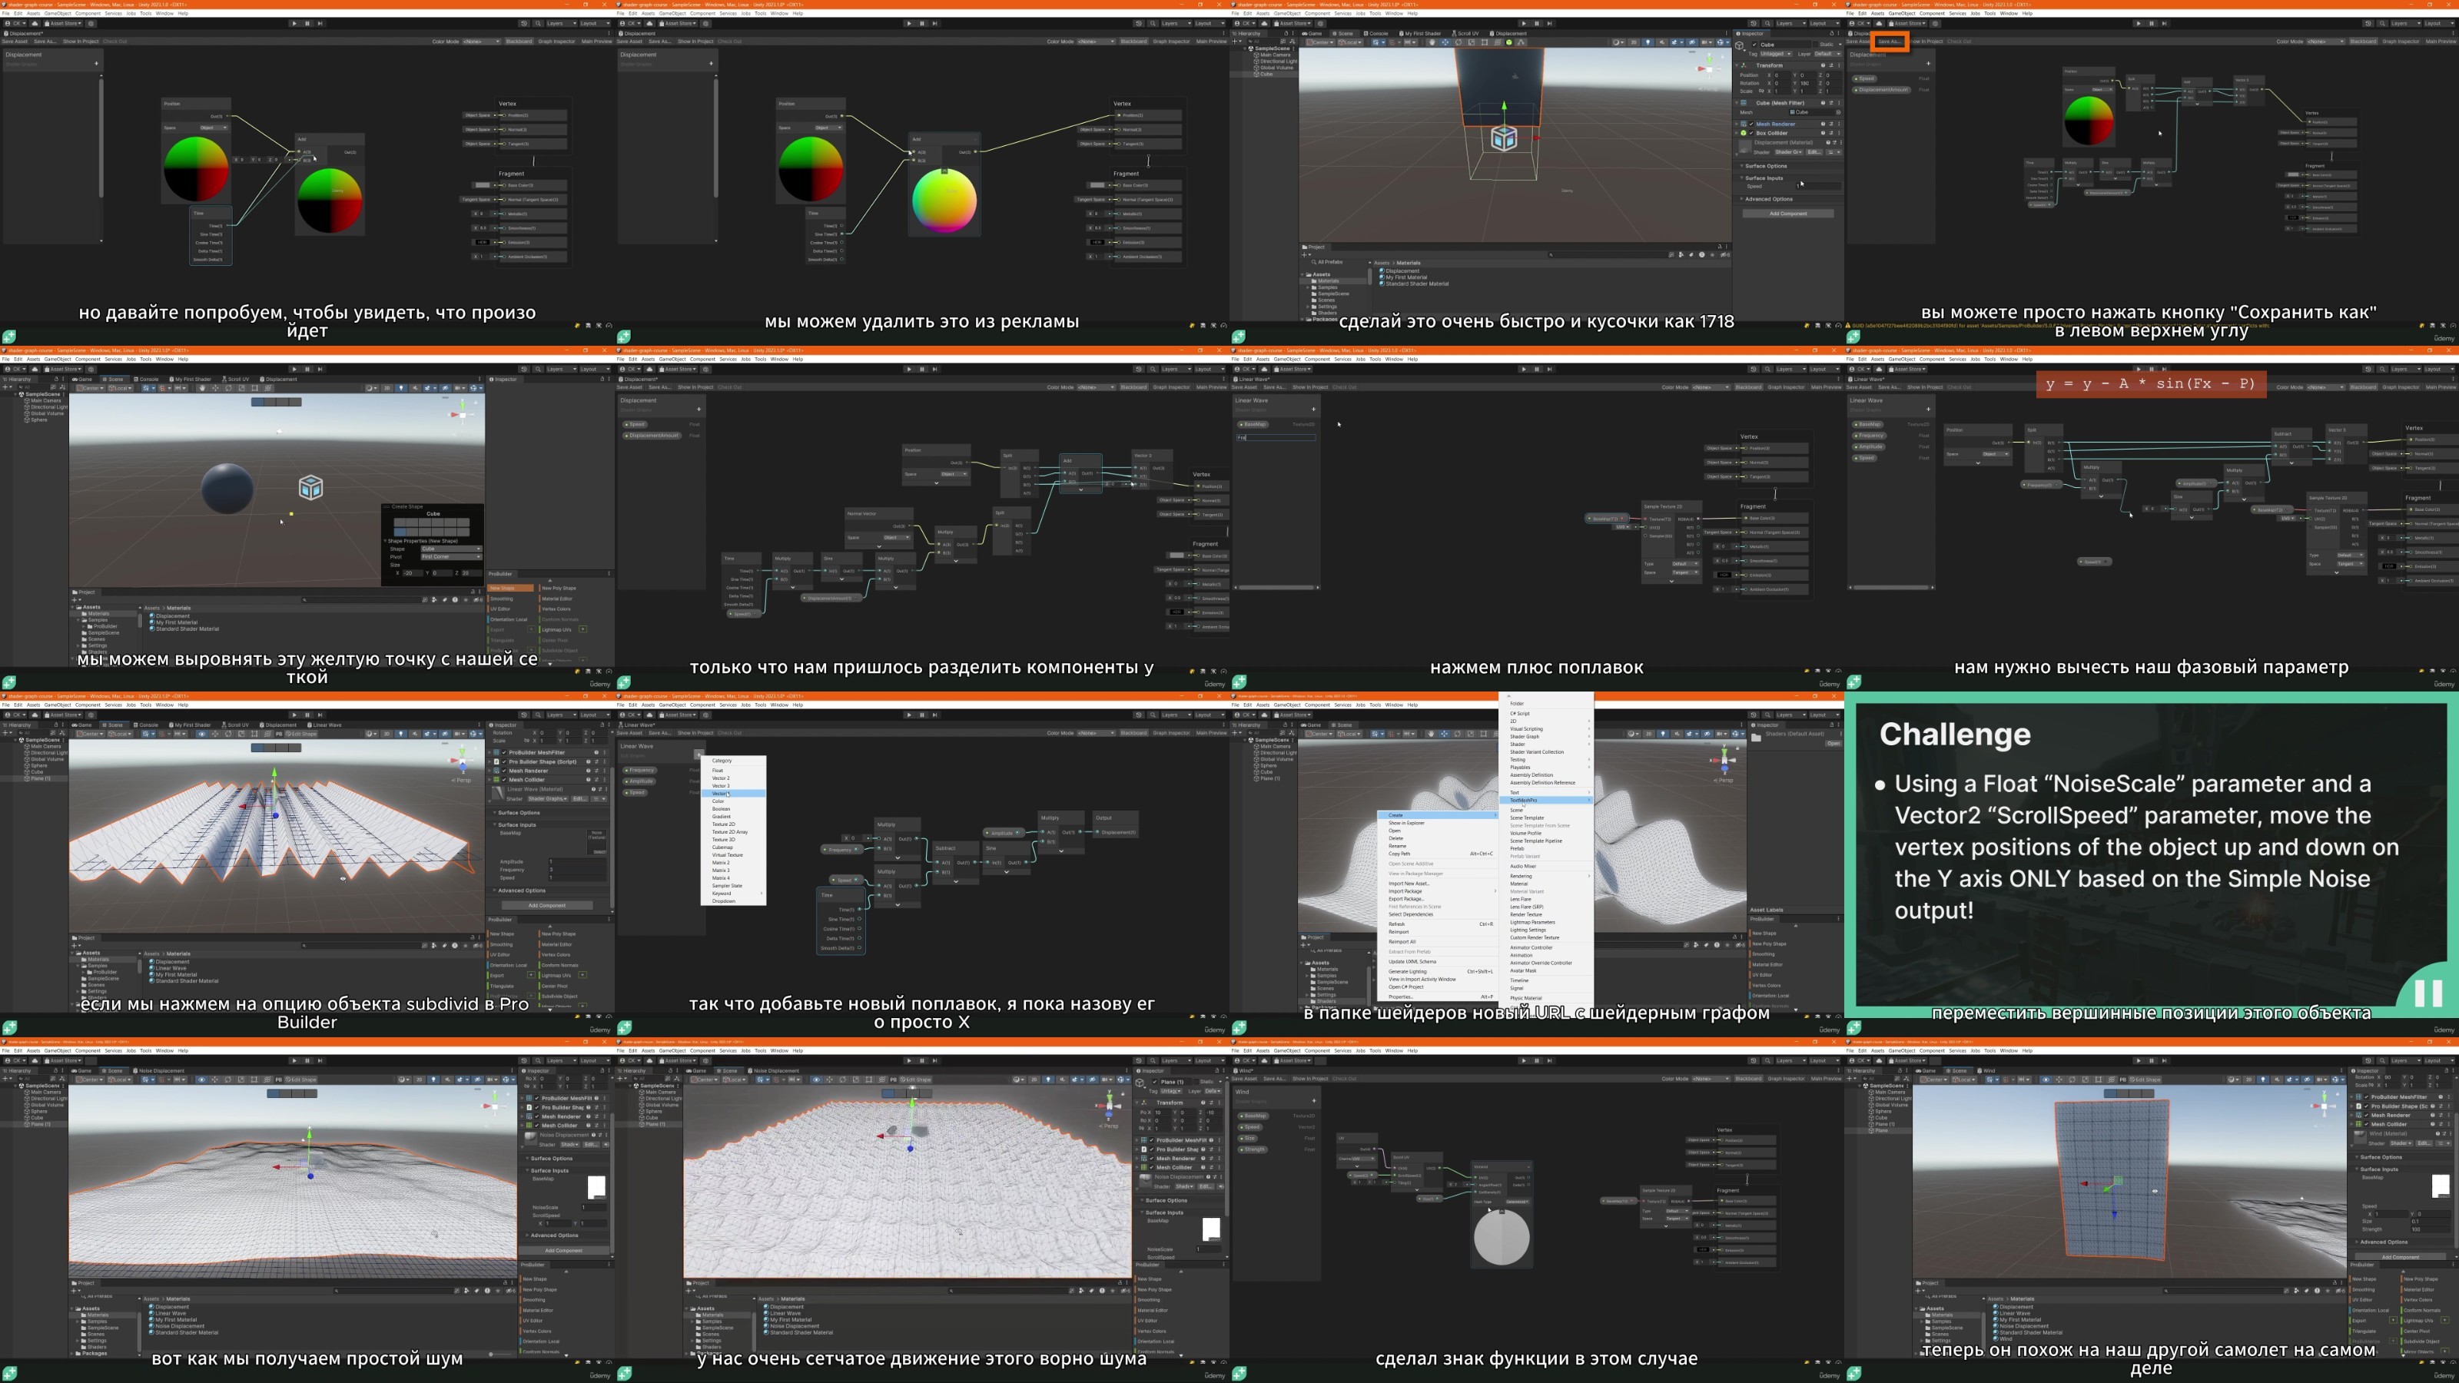
Task: Open Layer Default dropdown in the Cube inspector frame
Action: point(1828,55)
